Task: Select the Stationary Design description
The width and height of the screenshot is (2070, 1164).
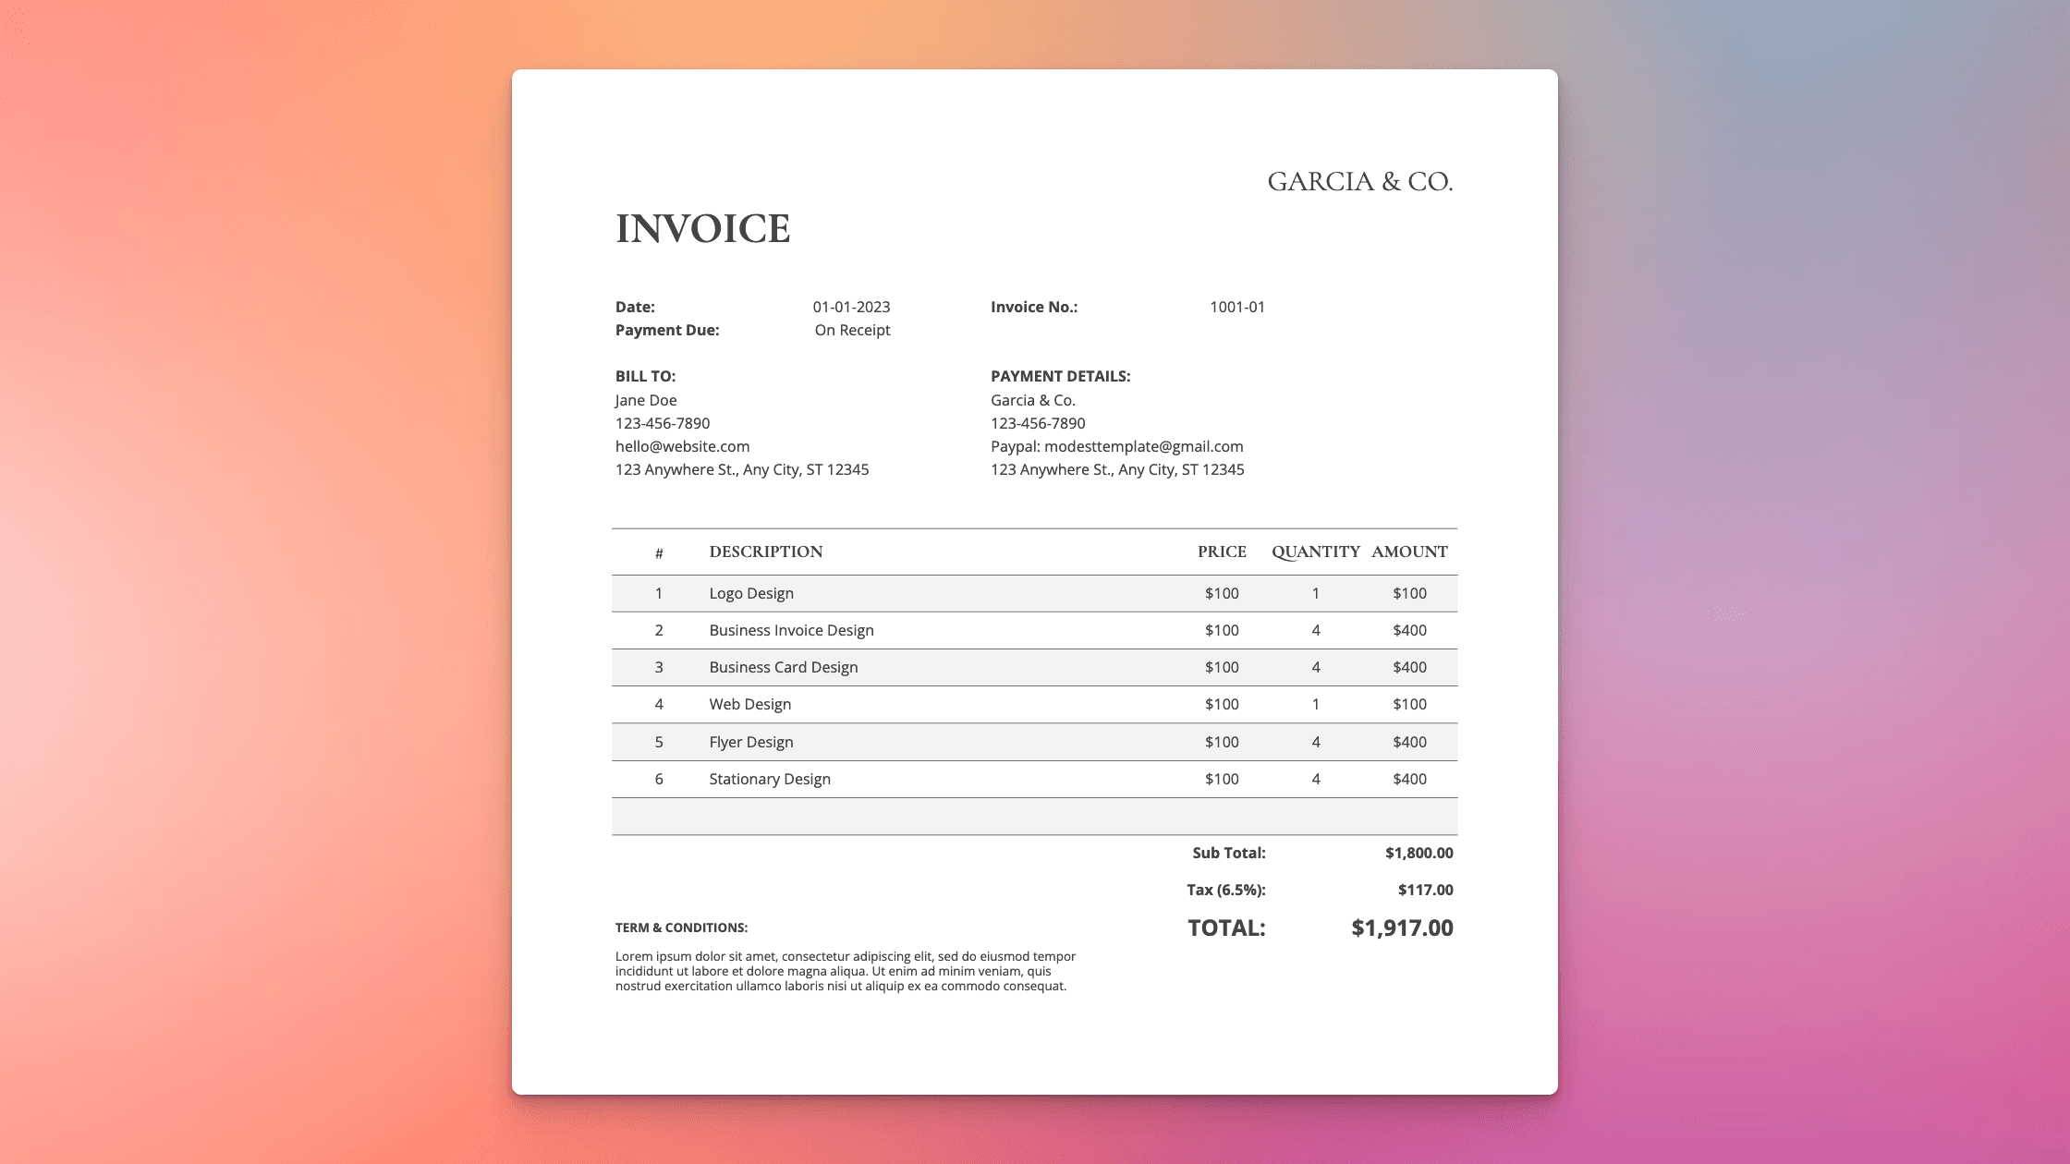Action: (769, 779)
